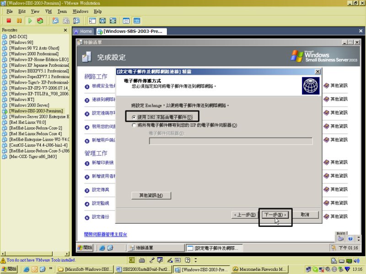Viewport: 366px width, 274px height.
Task: Expand the IME bar options chevron
Action: (x=196, y=260)
